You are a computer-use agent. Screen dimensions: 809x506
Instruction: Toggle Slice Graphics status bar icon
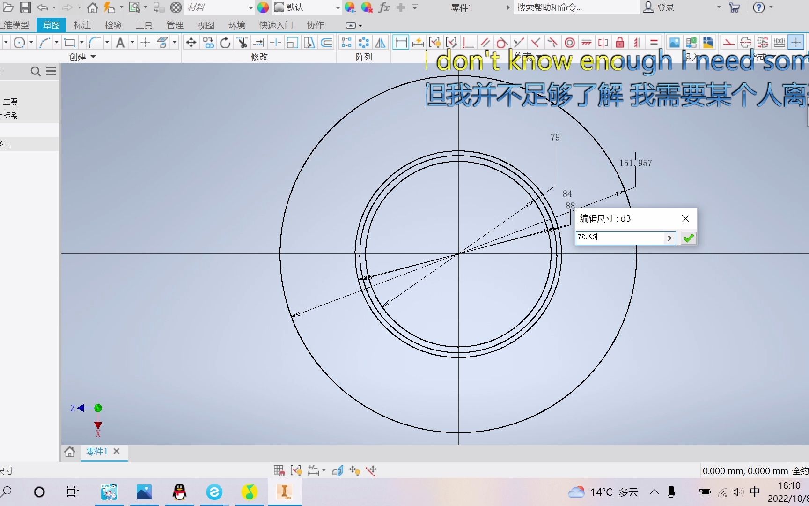coord(338,470)
